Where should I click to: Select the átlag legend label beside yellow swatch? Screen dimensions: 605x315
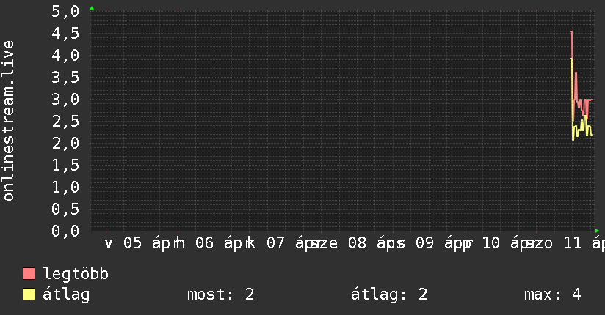pos(66,294)
